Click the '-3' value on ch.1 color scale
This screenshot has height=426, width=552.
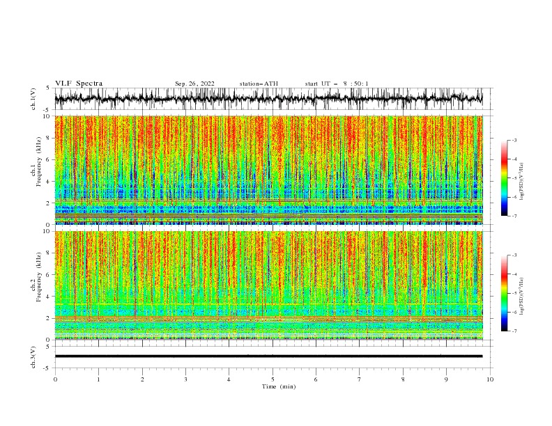[x=514, y=140]
